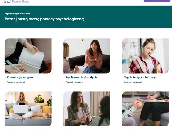Open the Psychoterapia młodzieży image
This screenshot has width=172, height=129.
(146, 56)
